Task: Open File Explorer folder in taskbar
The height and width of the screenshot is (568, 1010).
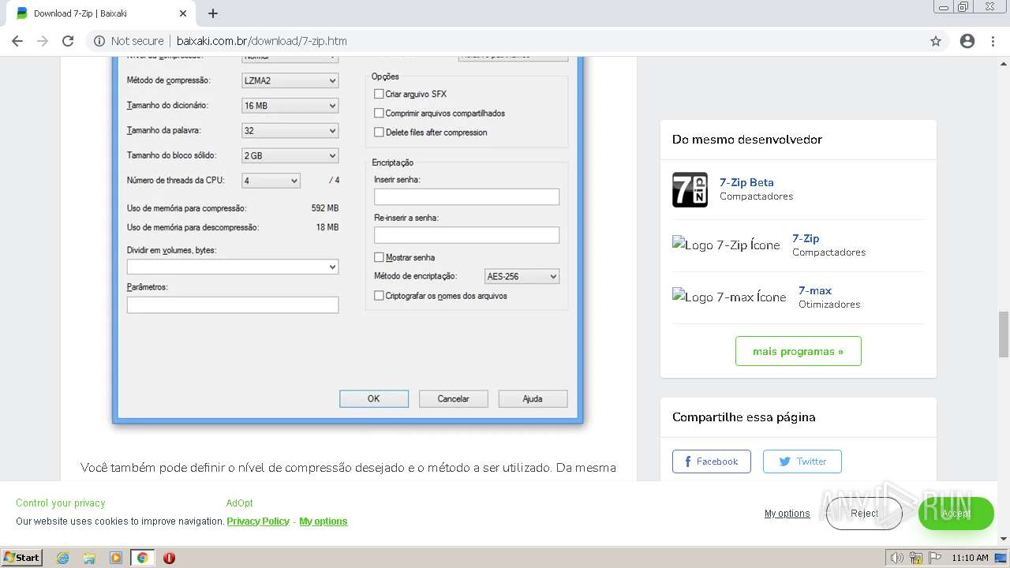Action: [89, 558]
